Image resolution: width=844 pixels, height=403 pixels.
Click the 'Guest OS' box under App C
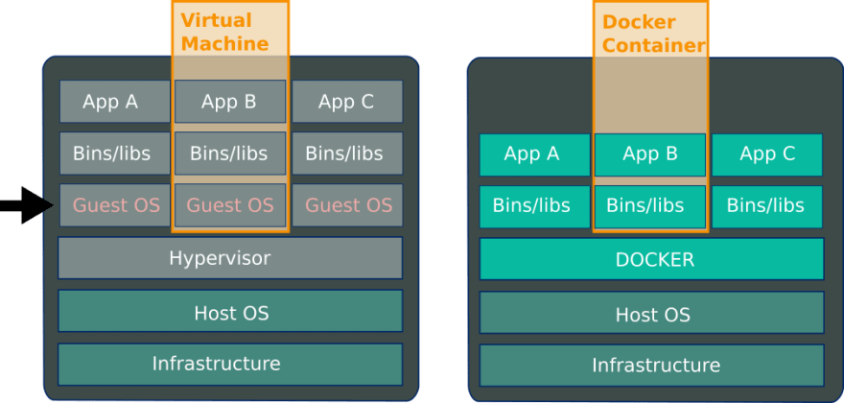coord(347,205)
